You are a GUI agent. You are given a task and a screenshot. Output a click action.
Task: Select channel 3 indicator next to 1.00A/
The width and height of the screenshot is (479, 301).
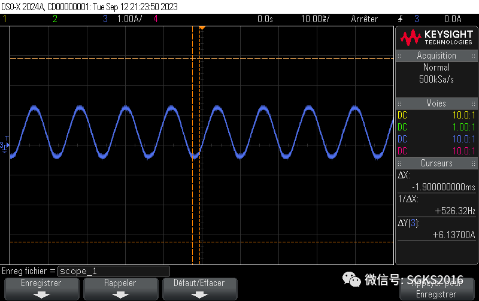pyautogui.click(x=105, y=19)
